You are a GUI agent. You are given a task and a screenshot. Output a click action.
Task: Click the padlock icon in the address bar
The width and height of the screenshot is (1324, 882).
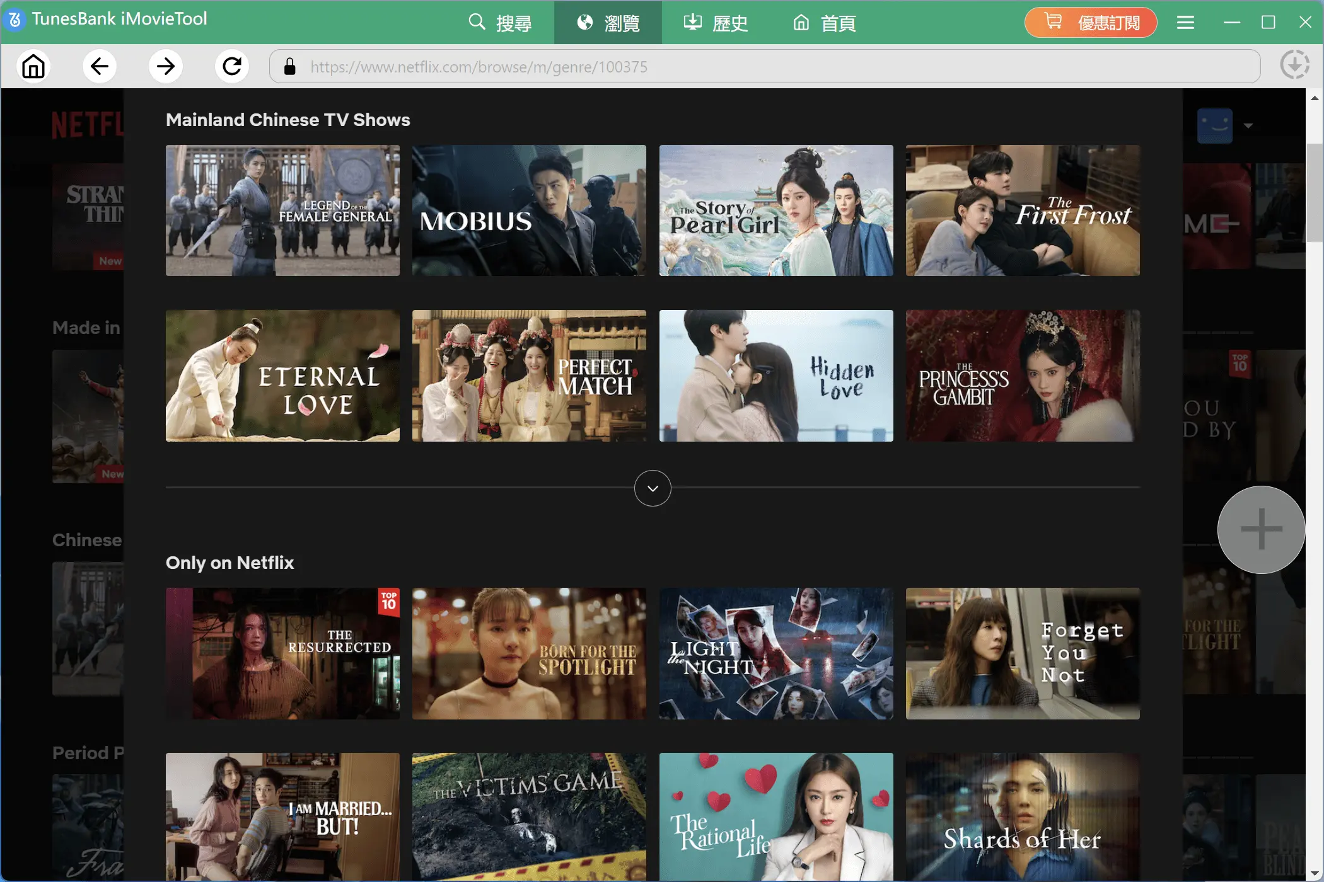point(289,67)
